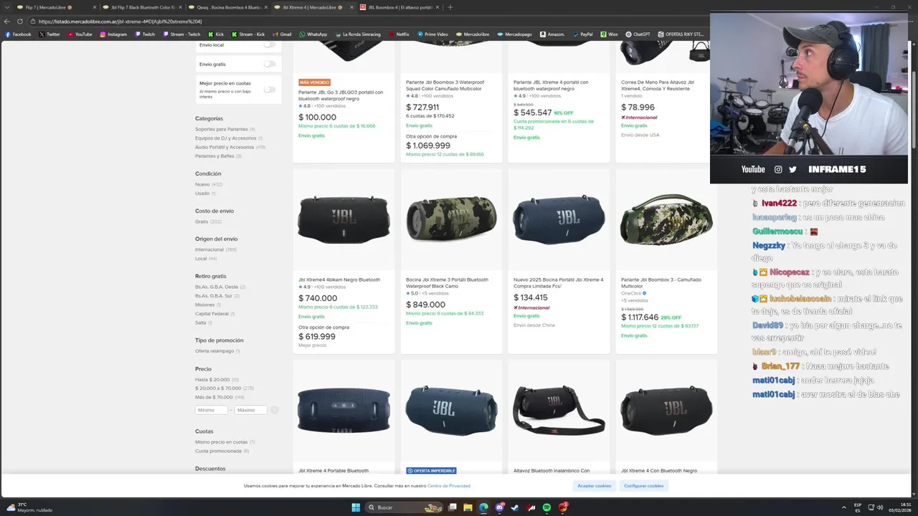Open the Gmail bookmark
This screenshot has height=516, width=918.
click(282, 34)
